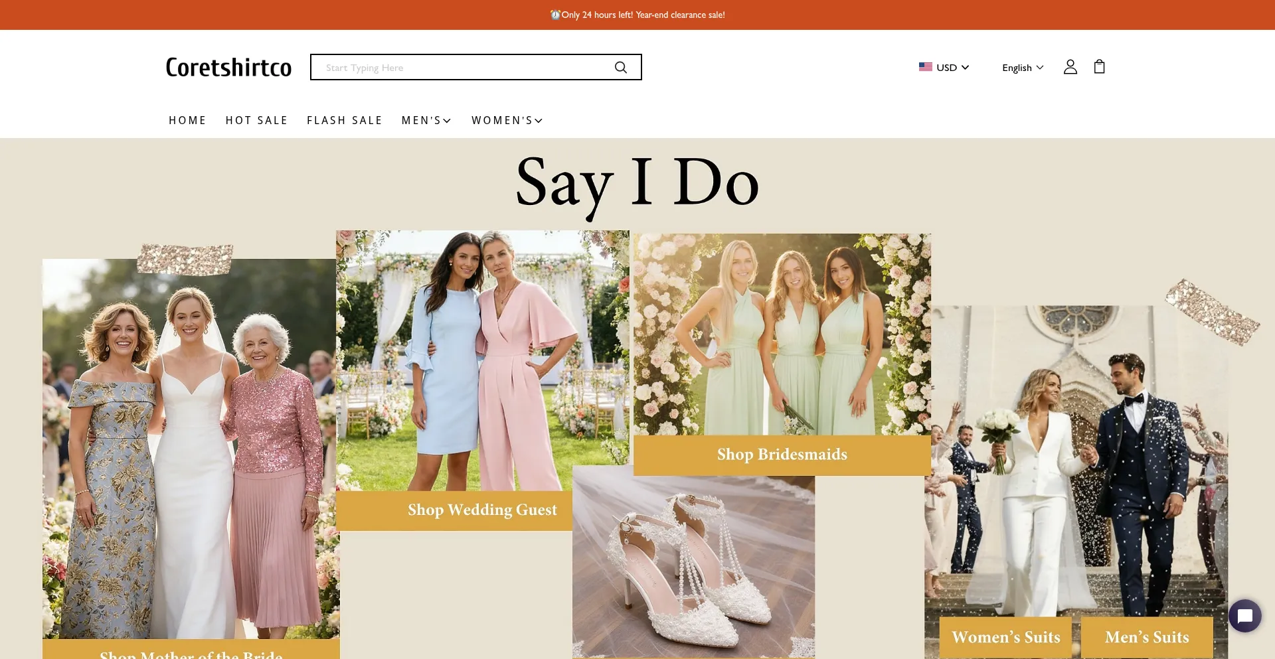This screenshot has width=1275, height=659.
Task: Expand the MEN'S menu
Action: pyautogui.click(x=426, y=120)
